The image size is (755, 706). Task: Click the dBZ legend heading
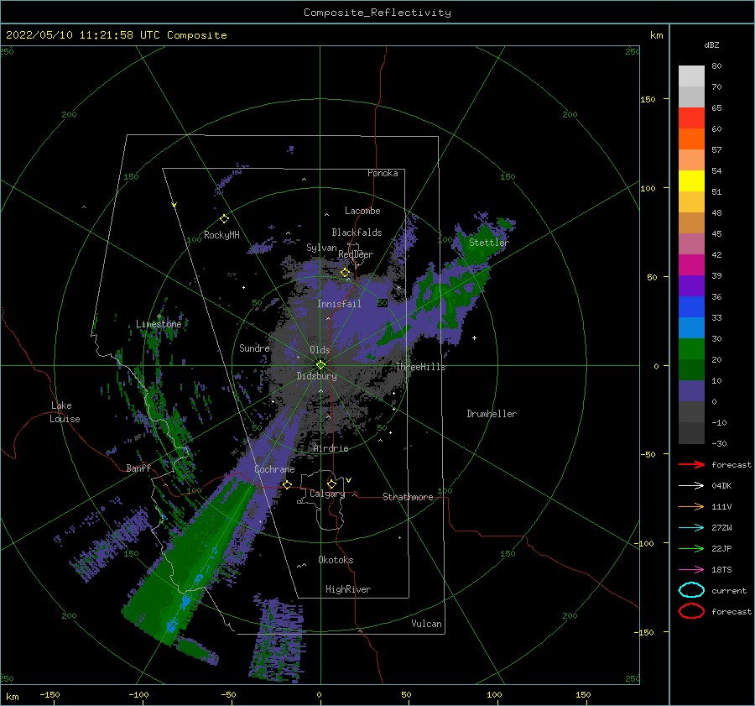click(x=711, y=44)
